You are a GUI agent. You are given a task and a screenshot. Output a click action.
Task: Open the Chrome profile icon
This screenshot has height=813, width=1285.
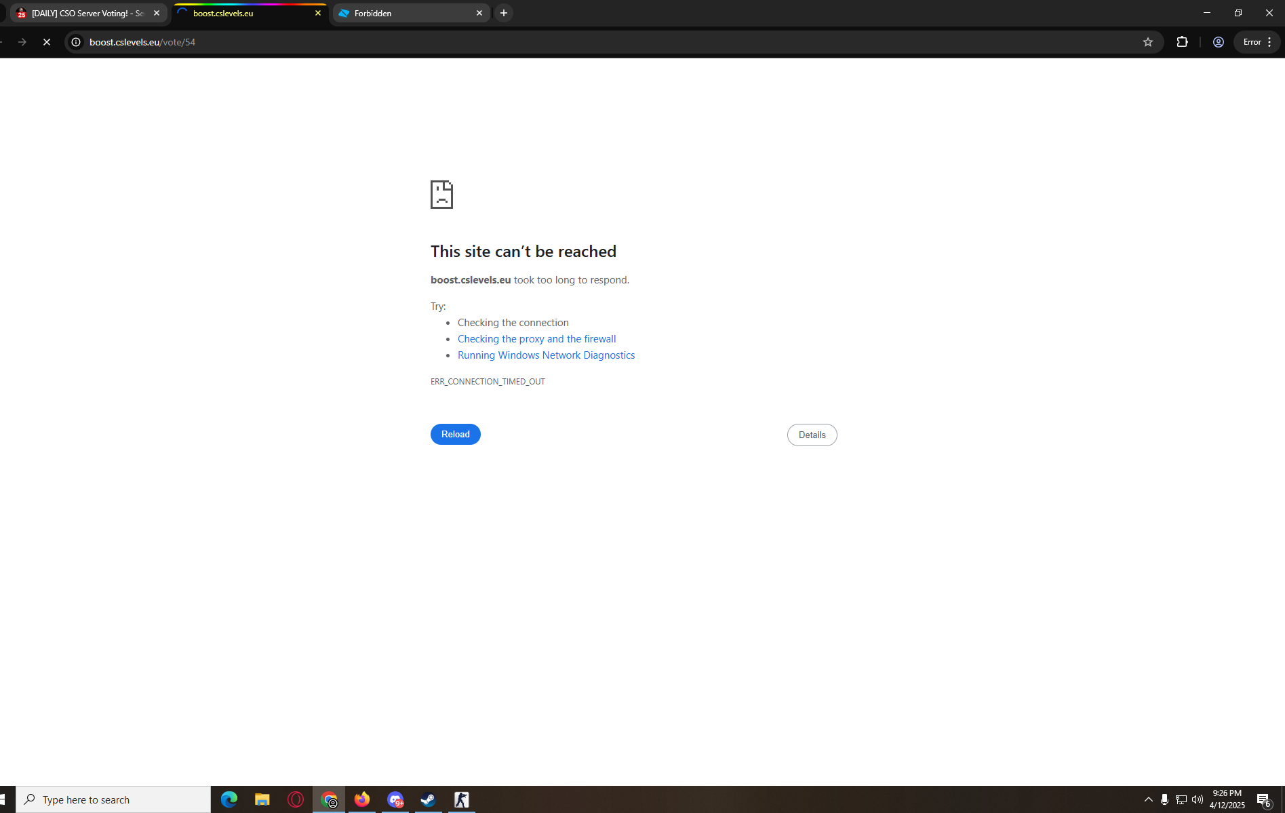tap(1218, 42)
